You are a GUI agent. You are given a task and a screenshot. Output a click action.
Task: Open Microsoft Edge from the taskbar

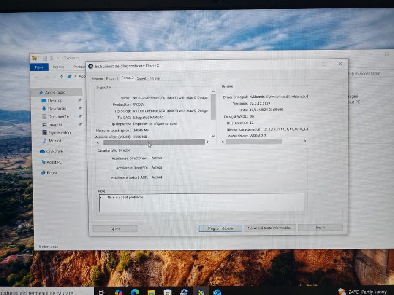(135, 292)
